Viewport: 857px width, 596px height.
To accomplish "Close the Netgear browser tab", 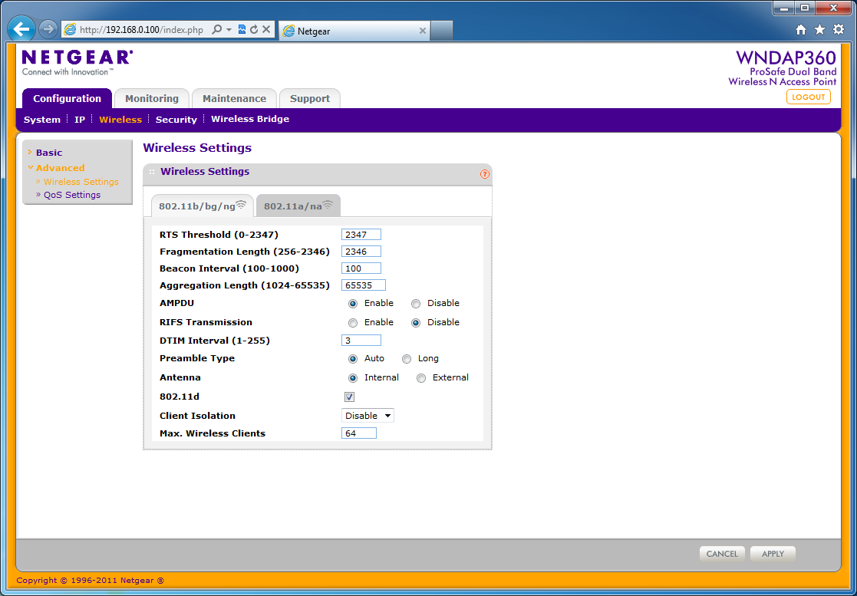I will pos(423,31).
